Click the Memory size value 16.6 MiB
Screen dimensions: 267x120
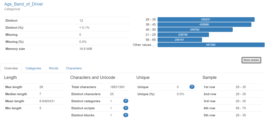click(86, 49)
